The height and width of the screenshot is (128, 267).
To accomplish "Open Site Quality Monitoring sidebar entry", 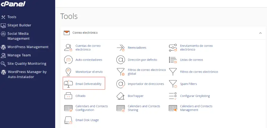I will tap(27, 64).
